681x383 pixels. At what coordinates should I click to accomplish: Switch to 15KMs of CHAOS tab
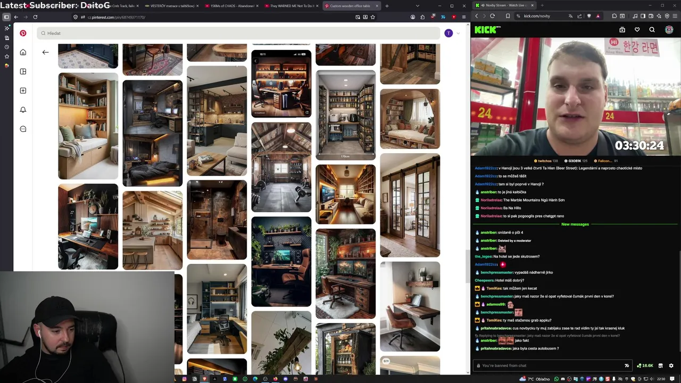point(232,6)
